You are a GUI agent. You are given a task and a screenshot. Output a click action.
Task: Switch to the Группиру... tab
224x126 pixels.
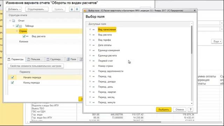coord(55,59)
